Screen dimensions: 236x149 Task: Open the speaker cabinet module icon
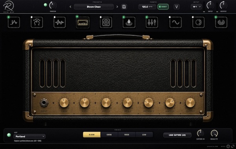click(106, 22)
